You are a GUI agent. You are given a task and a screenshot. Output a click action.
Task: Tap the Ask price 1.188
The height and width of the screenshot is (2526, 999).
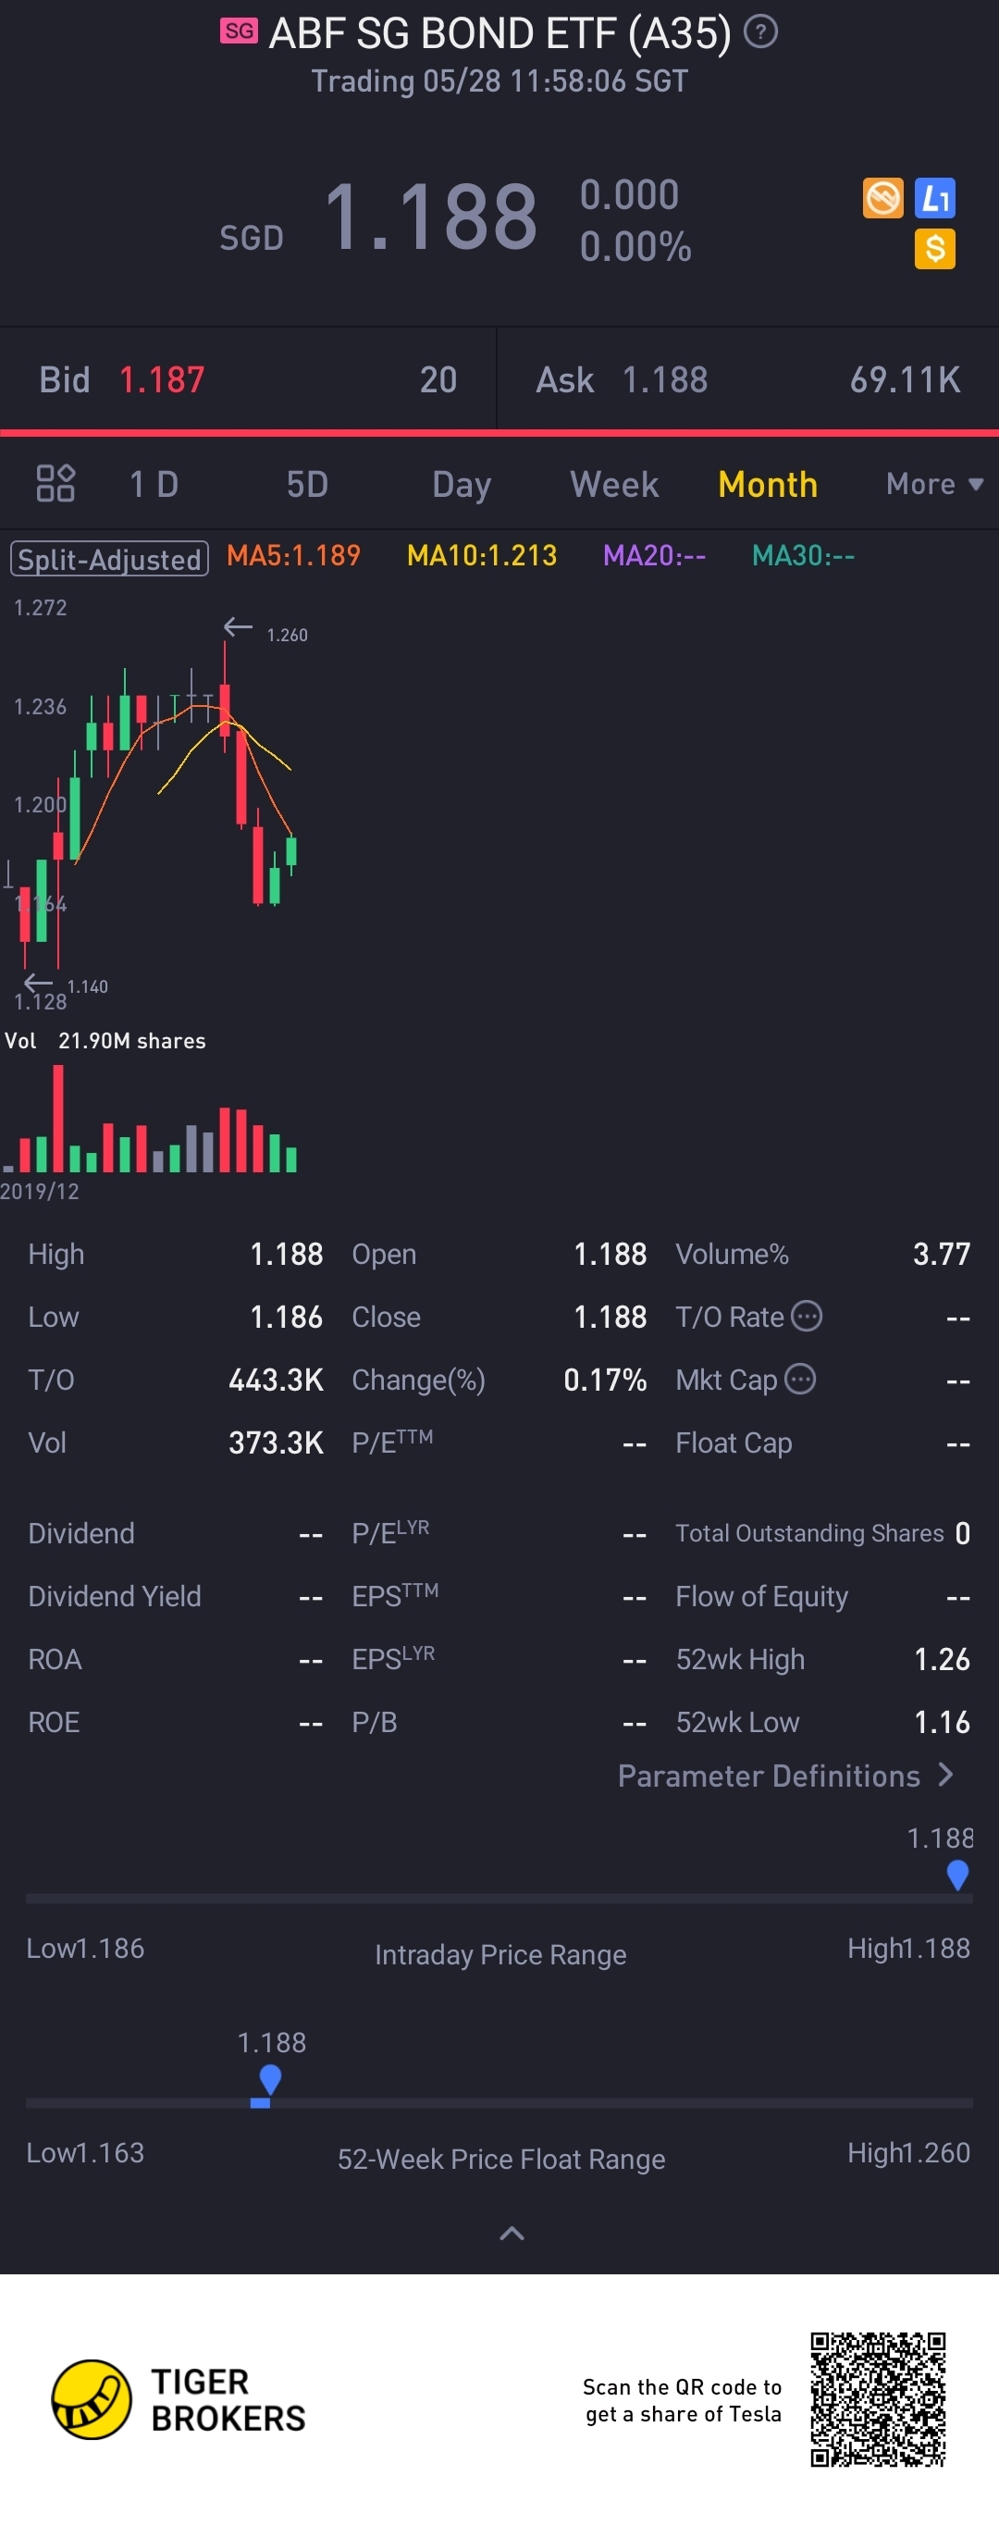point(665,379)
